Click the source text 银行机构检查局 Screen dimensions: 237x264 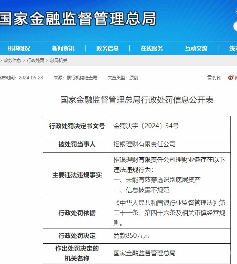pos(82,78)
